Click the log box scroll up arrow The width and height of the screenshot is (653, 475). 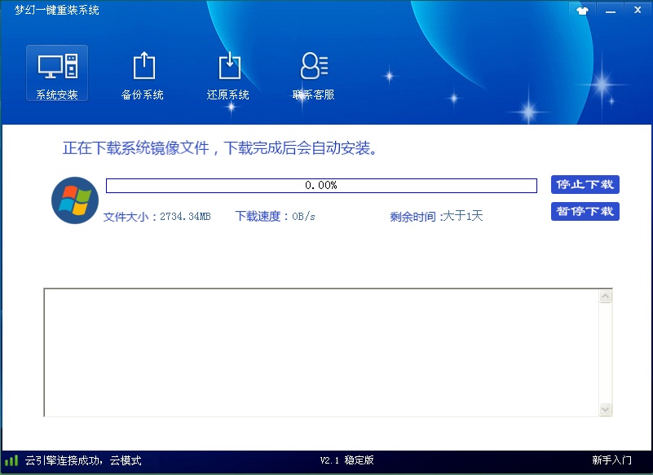click(x=605, y=296)
